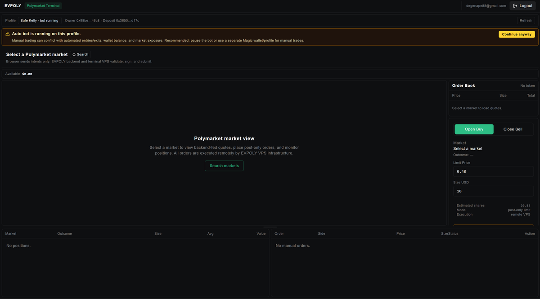This screenshot has width=540, height=299.
Task: Click the degenape88@gmail.com account email
Action: point(486,6)
